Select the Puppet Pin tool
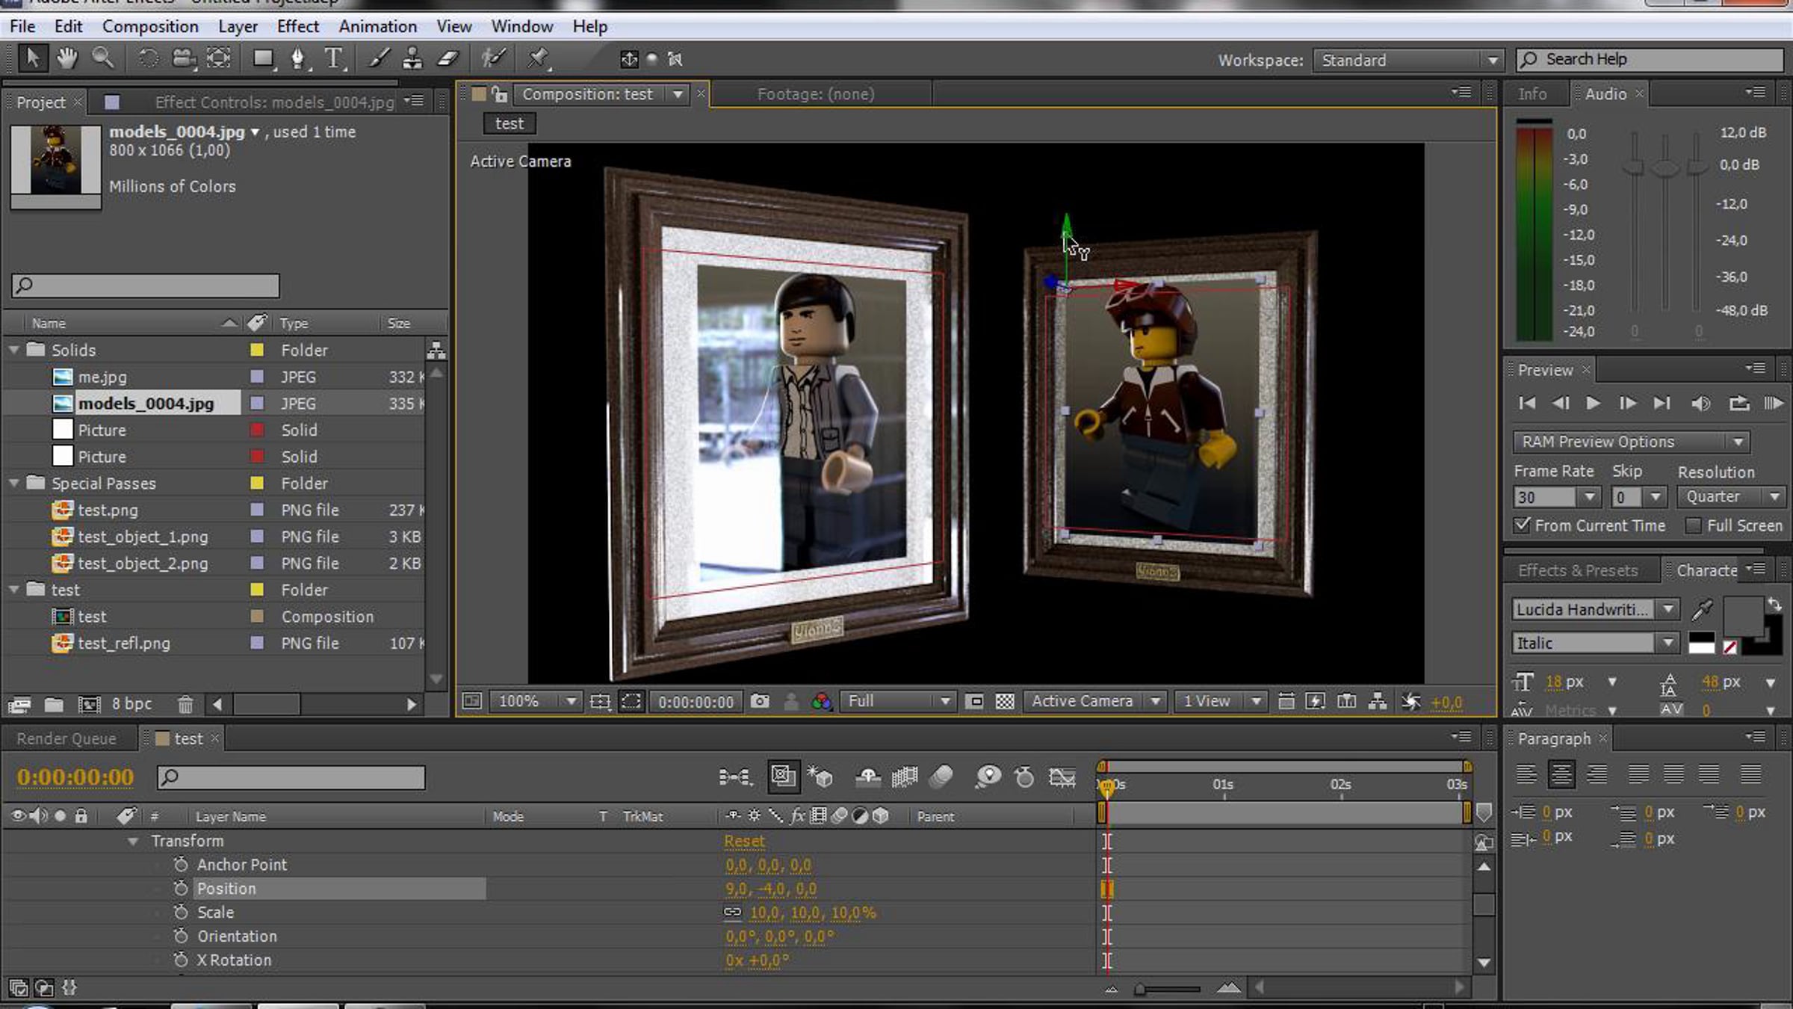Image resolution: width=1793 pixels, height=1009 pixels. pos(538,58)
